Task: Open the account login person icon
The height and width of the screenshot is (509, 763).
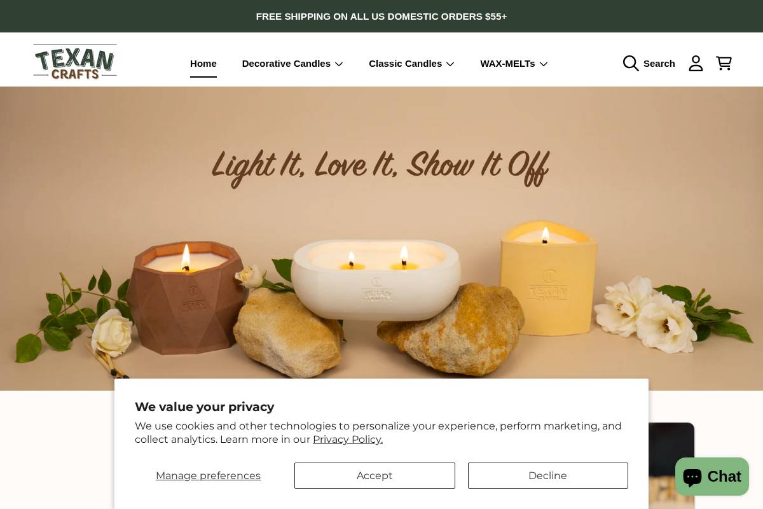Action: tap(696, 63)
